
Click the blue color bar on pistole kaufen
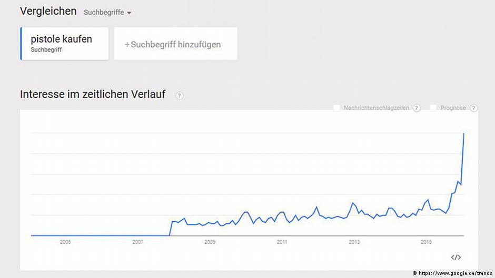point(21,44)
